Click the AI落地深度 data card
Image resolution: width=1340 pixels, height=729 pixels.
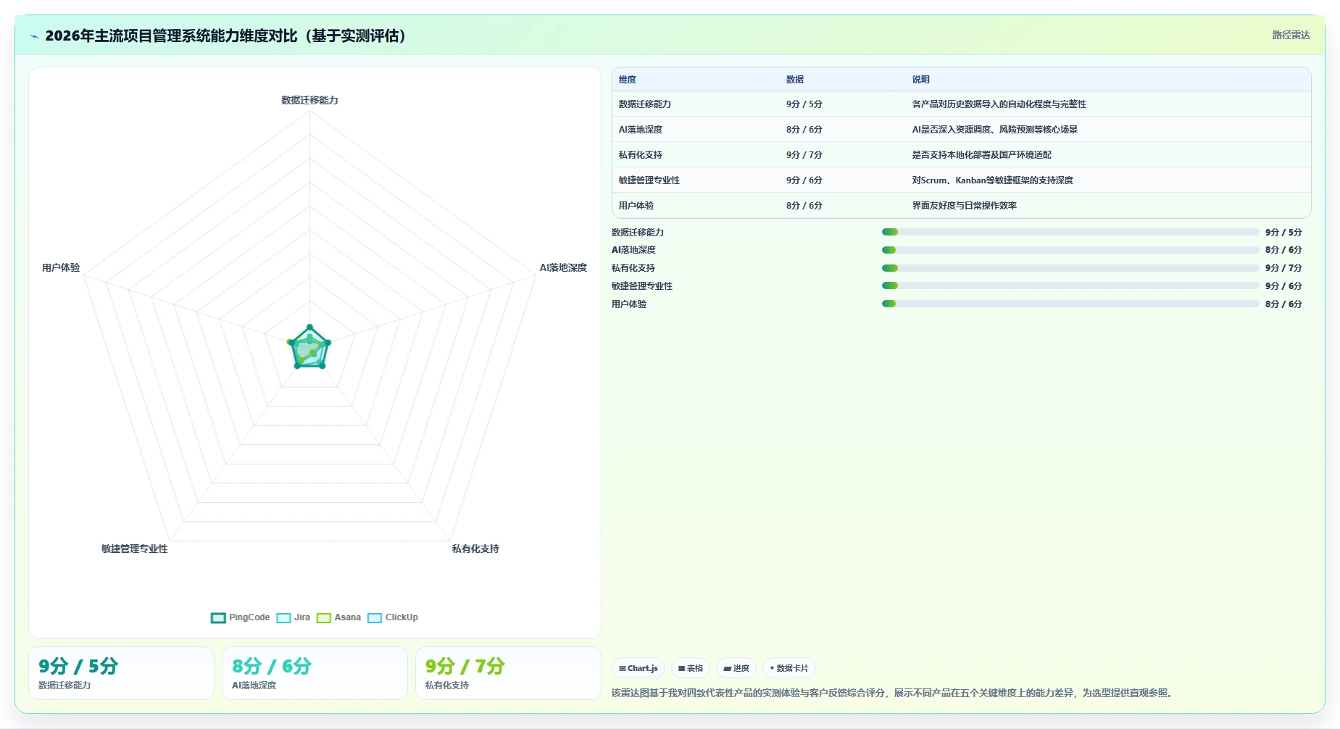[315, 673]
